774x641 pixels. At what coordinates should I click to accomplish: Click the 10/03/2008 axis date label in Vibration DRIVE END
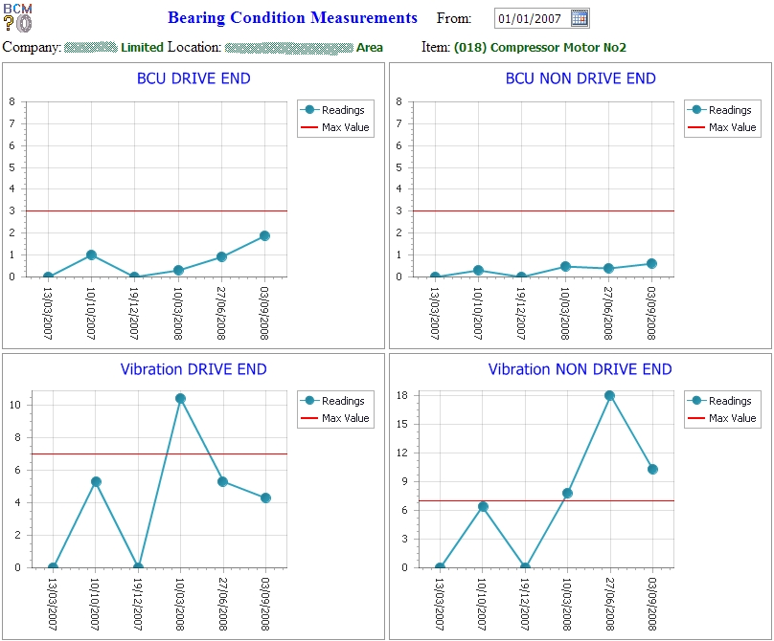click(x=180, y=604)
